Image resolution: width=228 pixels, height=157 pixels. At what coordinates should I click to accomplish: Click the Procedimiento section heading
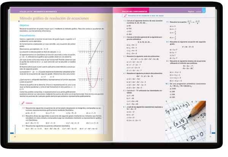coord(27,35)
